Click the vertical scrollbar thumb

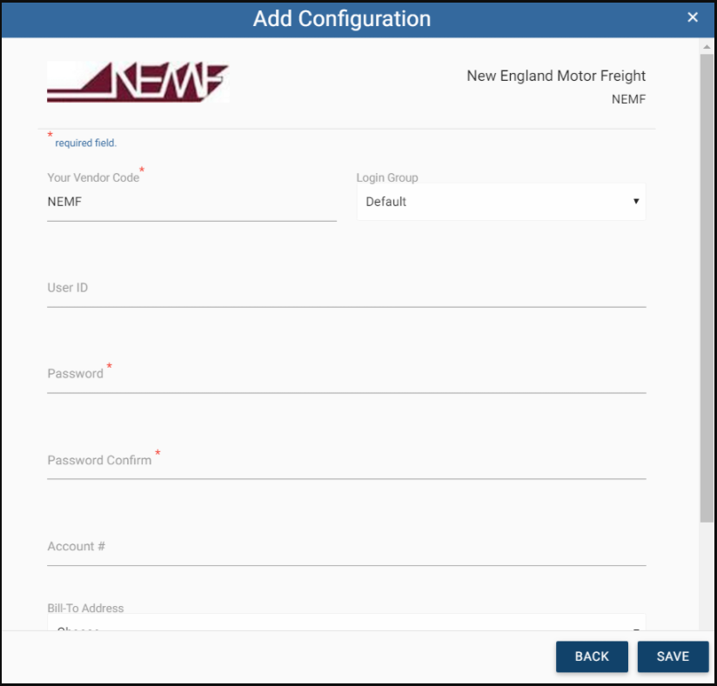coord(706,287)
